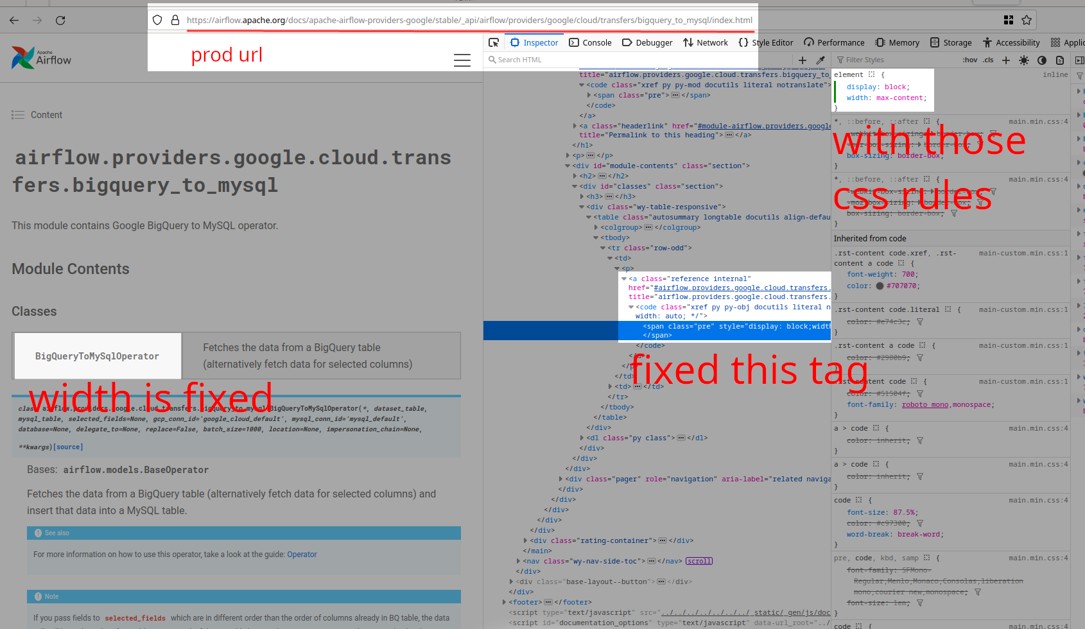
Task: Switch to the Console tab
Action: (x=590, y=42)
